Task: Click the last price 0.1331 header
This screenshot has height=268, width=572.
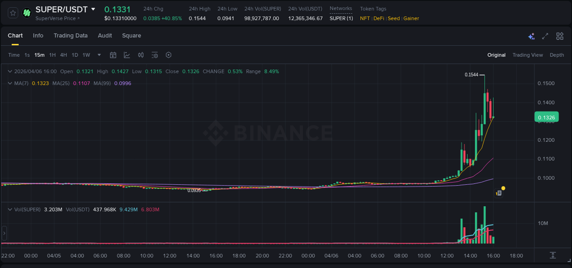Action: click(118, 9)
